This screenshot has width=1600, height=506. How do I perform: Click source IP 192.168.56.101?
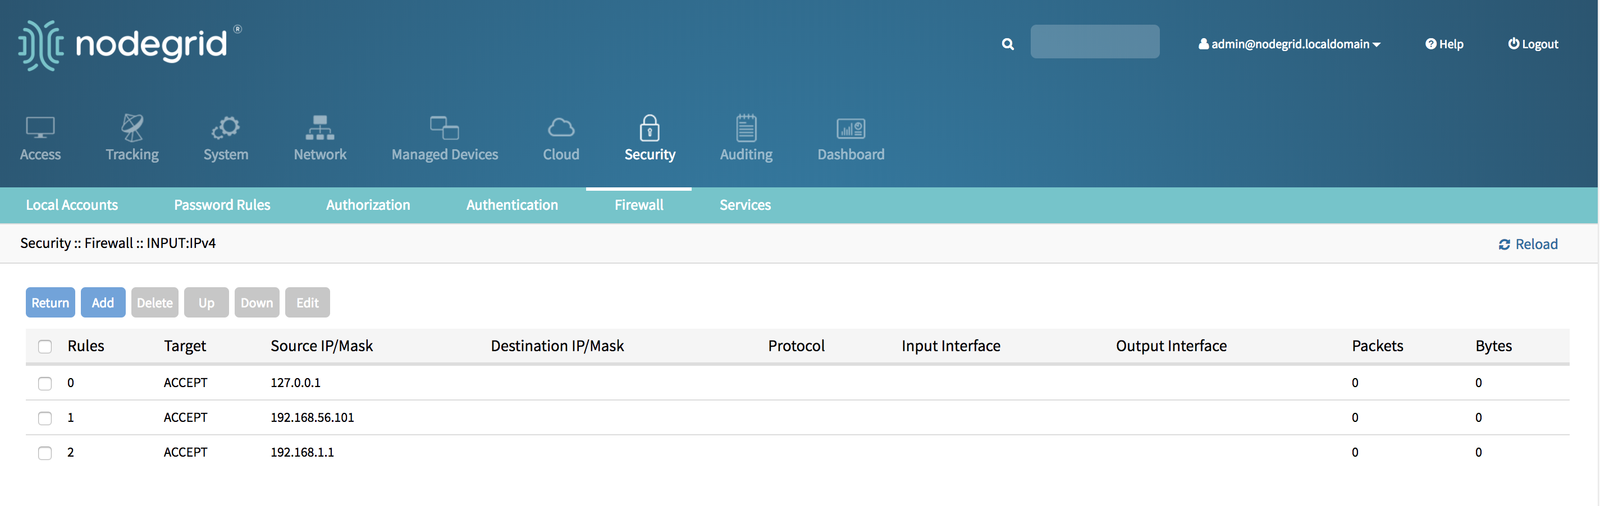pos(313,417)
